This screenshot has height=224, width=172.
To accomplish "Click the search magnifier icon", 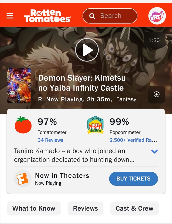I will [x=92, y=16].
